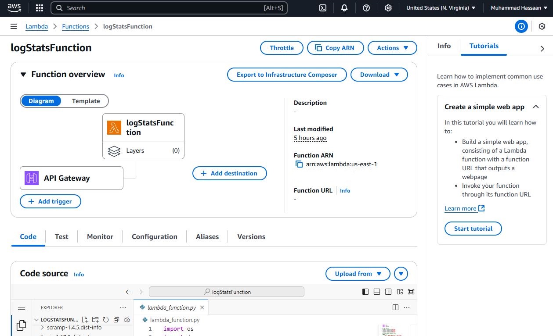This screenshot has height=336, width=553.
Task: Toggle the editor primary sidebar layout icon
Action: [365, 292]
